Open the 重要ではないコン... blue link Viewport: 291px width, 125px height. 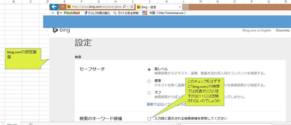point(166,104)
